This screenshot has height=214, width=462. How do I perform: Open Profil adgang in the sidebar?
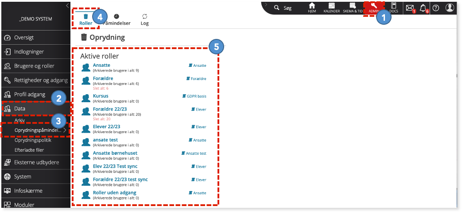(x=36, y=94)
